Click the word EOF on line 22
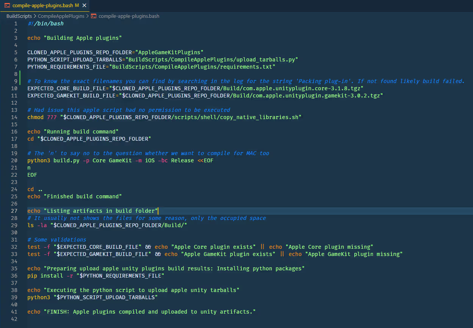This screenshot has width=473, height=328. 32,175
